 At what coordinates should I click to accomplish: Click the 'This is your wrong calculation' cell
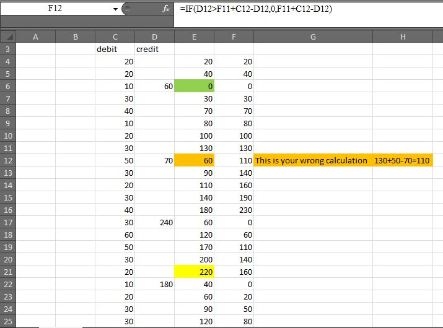[x=313, y=160]
